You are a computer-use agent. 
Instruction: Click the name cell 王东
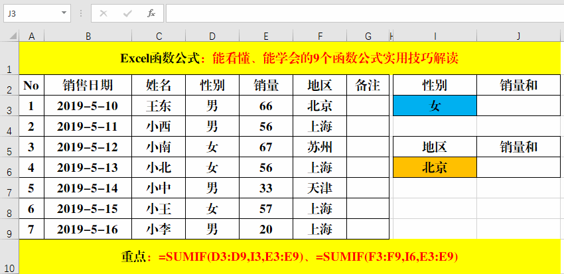[x=159, y=105]
